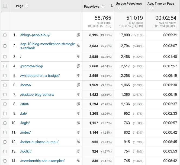
Task: Open the /index/ link
Action: [x=25, y=132]
